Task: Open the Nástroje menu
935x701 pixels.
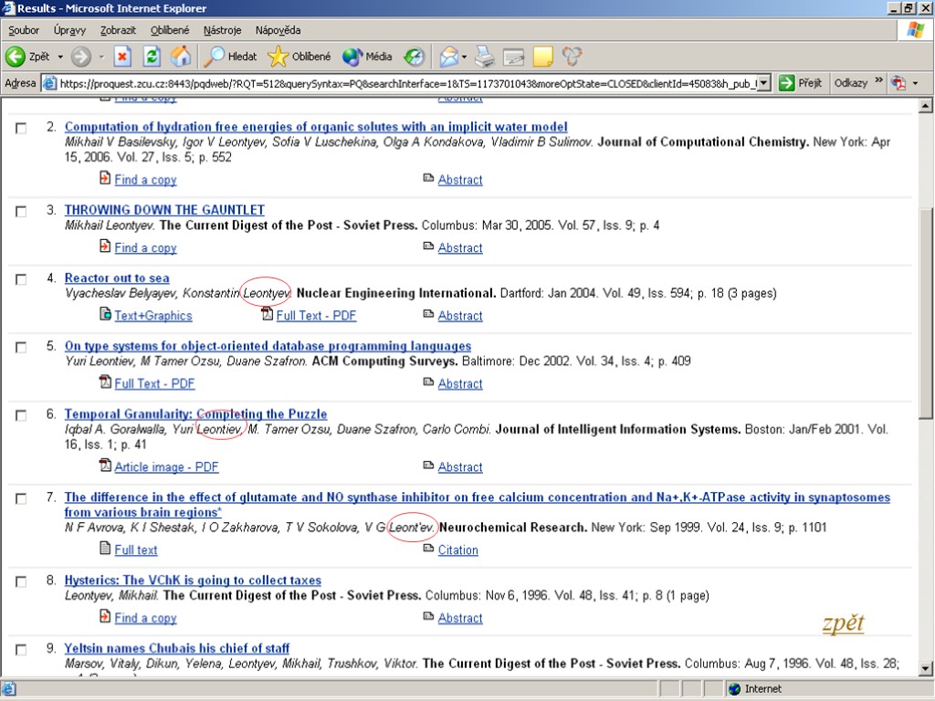Action: click(x=222, y=30)
